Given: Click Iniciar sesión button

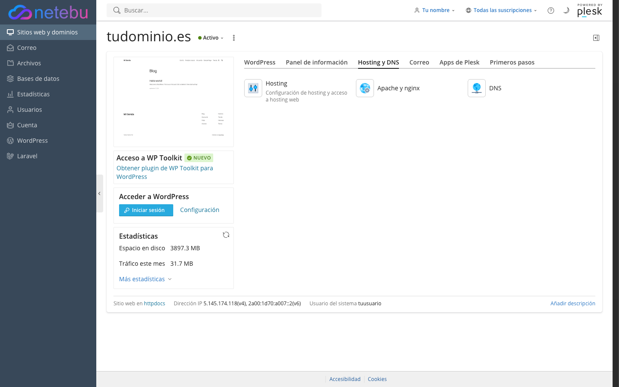Looking at the screenshot, I should (146, 210).
